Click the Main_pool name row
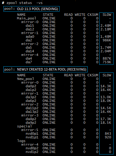 (27, 18)
